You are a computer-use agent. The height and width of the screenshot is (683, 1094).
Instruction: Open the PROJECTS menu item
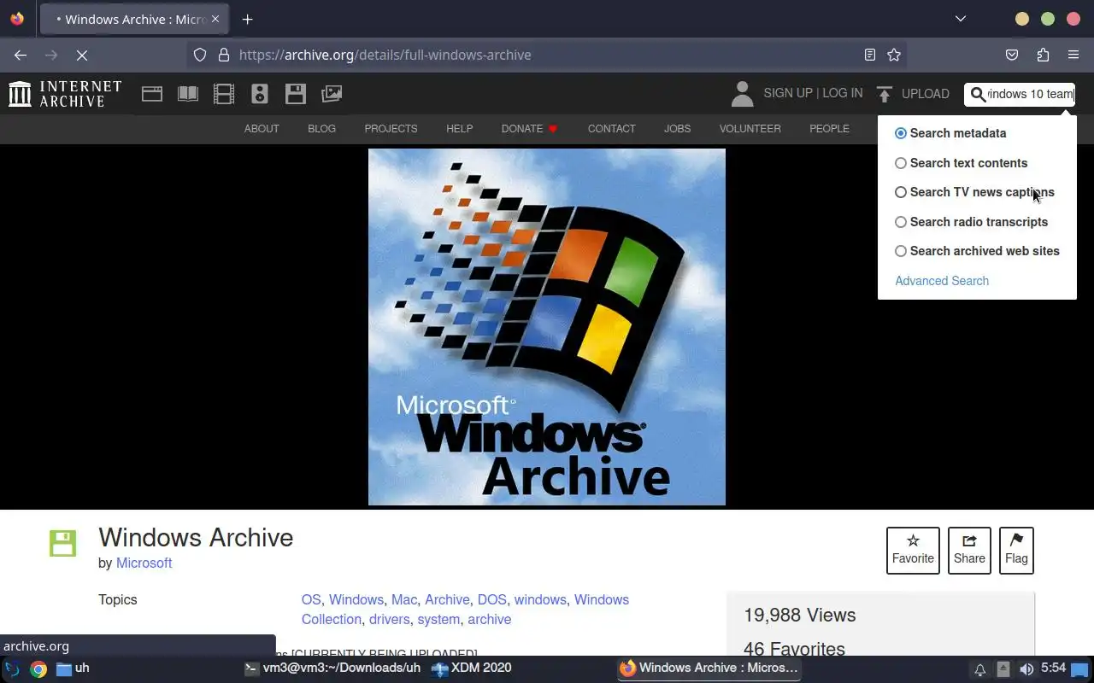click(391, 129)
